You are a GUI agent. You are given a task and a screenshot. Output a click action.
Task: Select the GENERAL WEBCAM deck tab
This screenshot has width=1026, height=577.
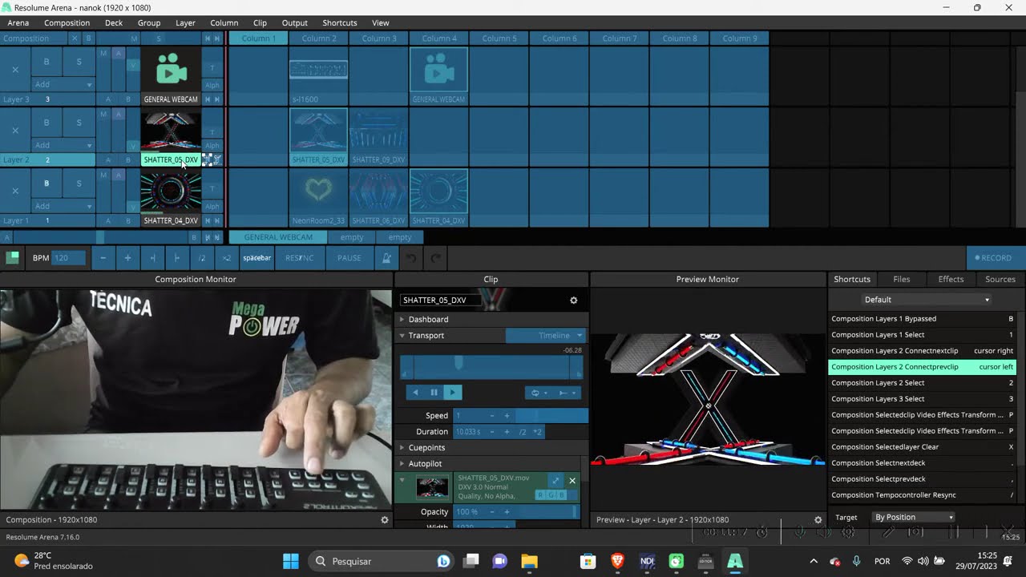(278, 237)
